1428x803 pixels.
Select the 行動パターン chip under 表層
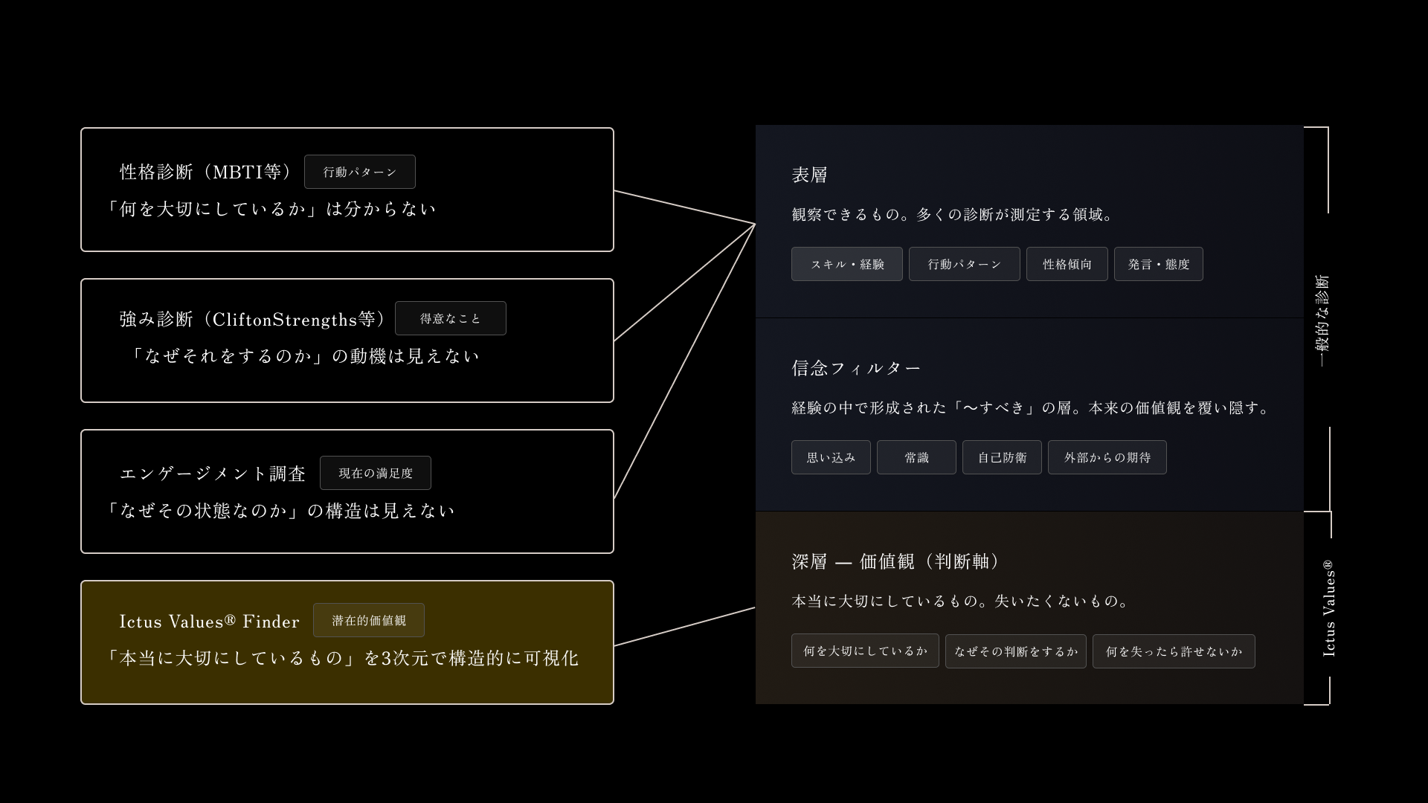(964, 264)
